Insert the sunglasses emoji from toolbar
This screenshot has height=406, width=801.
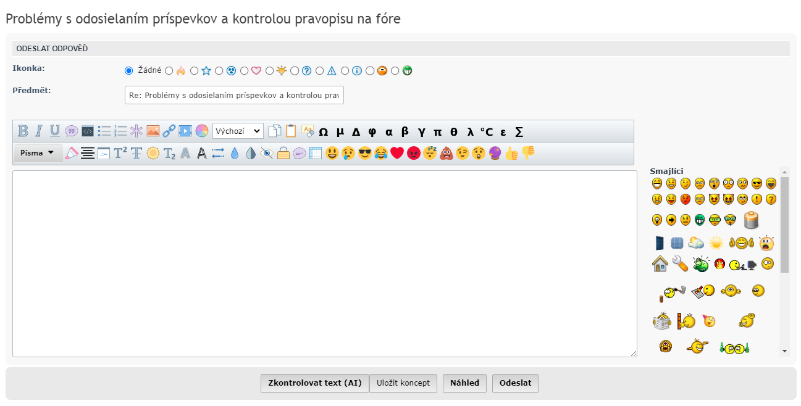tap(364, 153)
